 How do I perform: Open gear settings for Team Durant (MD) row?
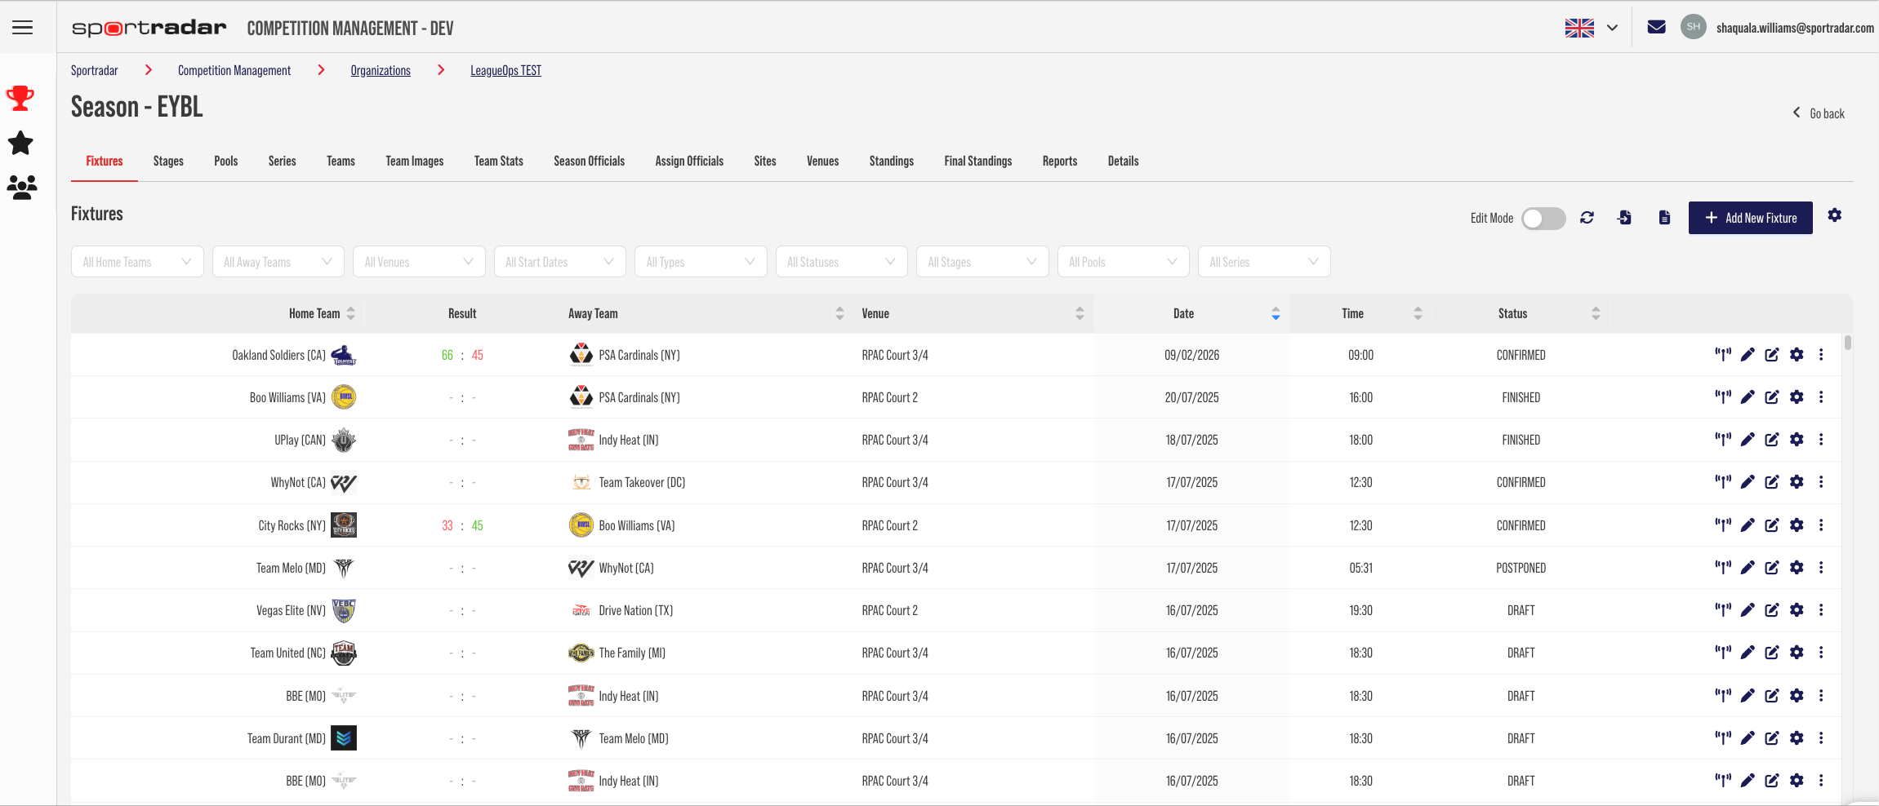[x=1797, y=738]
